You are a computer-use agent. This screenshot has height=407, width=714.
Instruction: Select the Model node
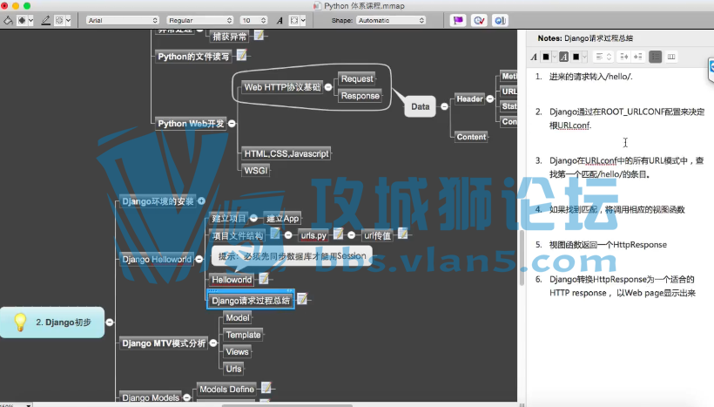coord(238,318)
